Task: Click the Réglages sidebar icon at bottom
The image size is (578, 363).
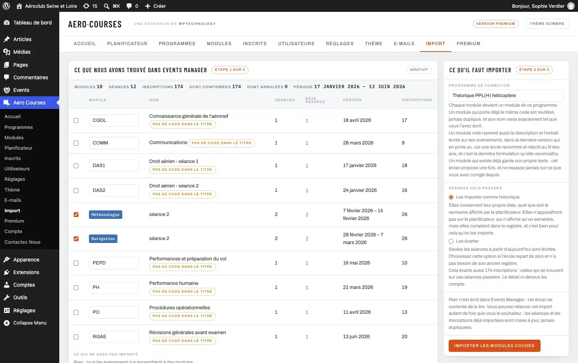Action: point(7,310)
